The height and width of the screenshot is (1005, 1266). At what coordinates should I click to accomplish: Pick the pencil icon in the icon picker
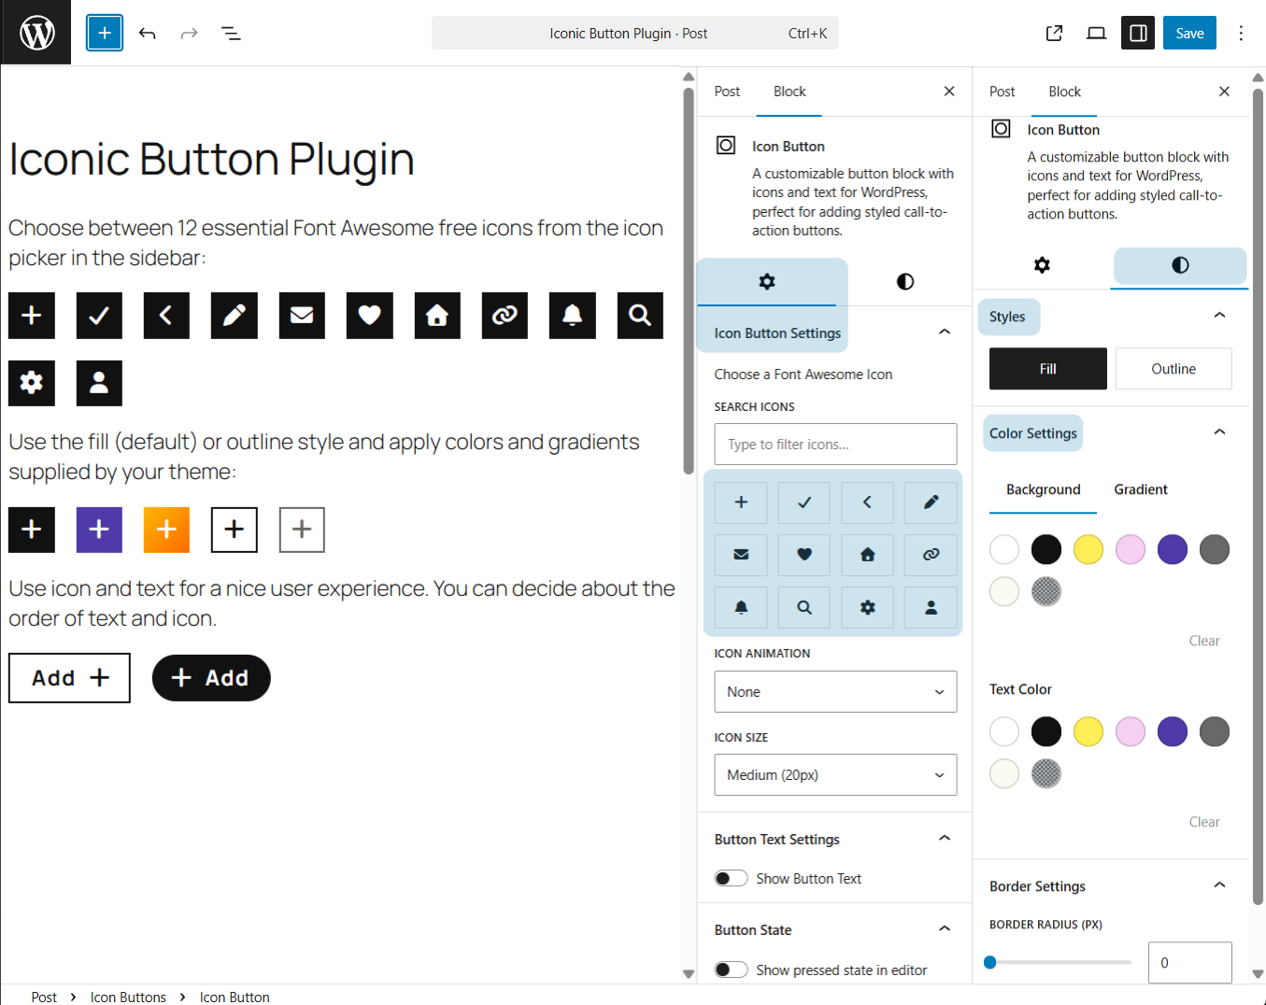coord(931,502)
